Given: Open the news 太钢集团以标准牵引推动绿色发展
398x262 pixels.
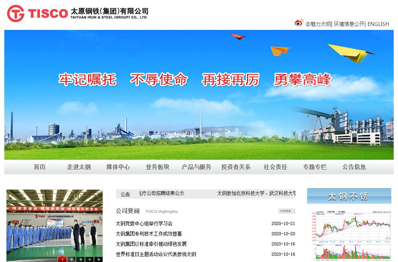Looking at the screenshot, I should (x=151, y=244).
